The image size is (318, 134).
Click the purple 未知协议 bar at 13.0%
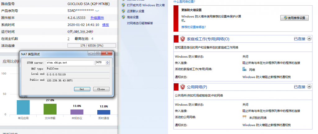click(77, 112)
